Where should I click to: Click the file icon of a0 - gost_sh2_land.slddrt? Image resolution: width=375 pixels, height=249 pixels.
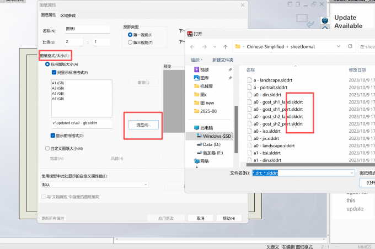pos(249,117)
